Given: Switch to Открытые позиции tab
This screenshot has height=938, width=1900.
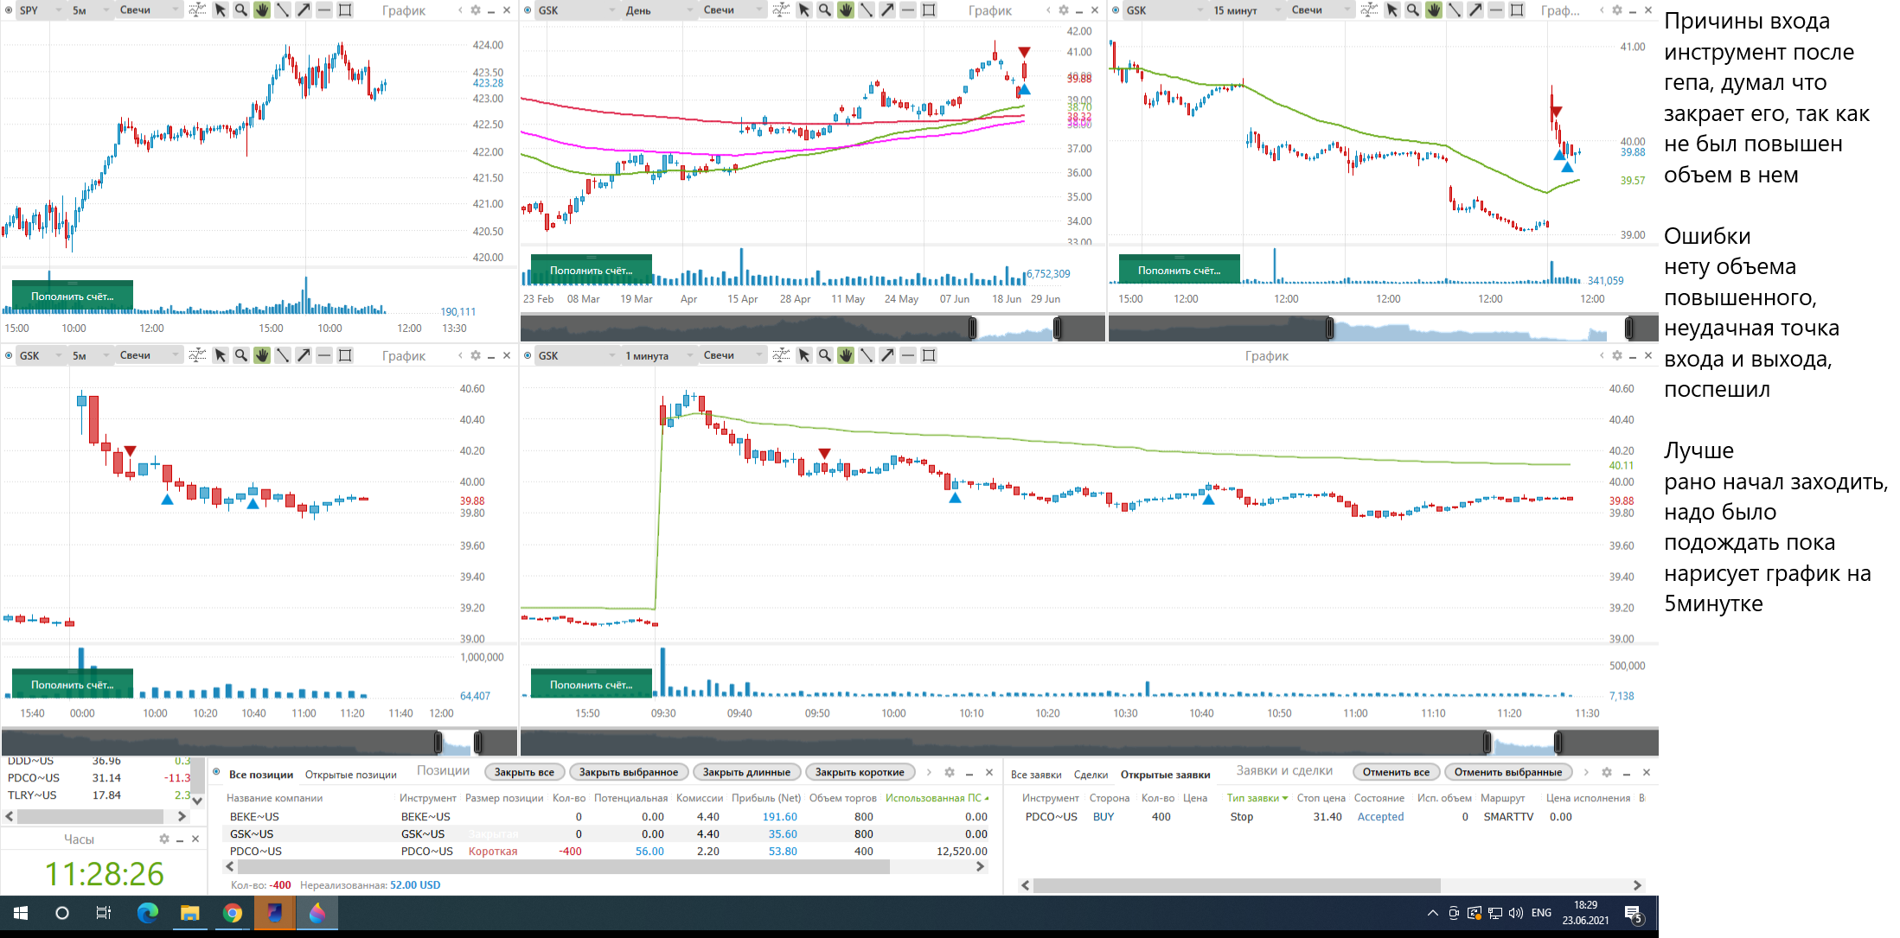Looking at the screenshot, I should click(x=350, y=774).
